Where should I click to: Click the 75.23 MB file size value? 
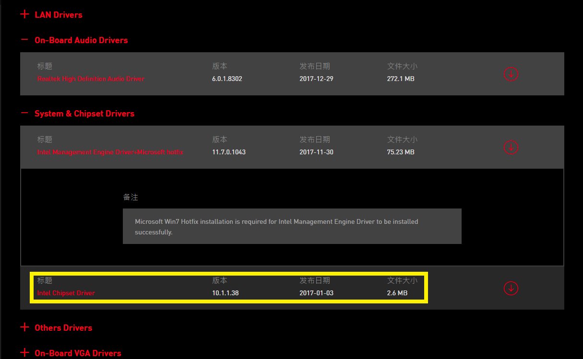(401, 152)
